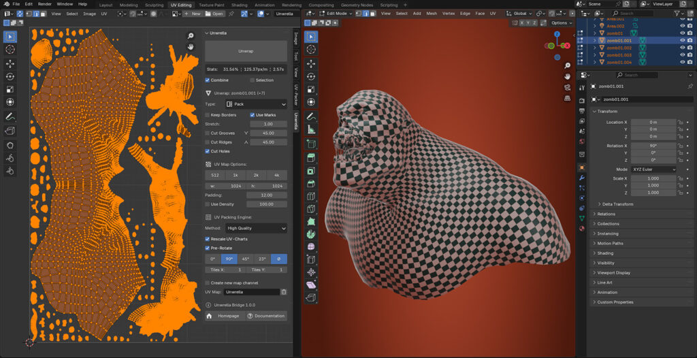
Task: Click the large Unwrap button
Action: (x=246, y=51)
